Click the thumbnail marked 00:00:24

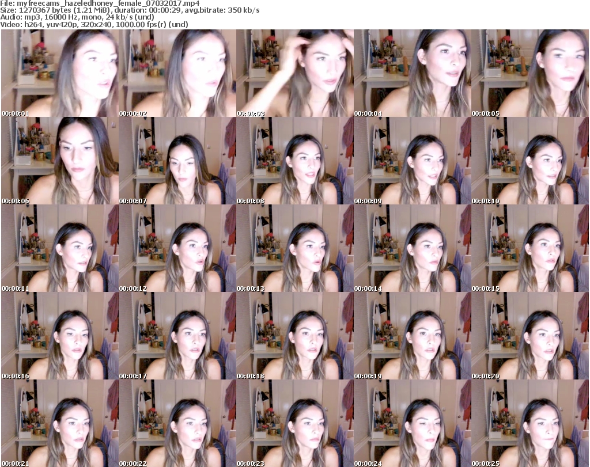coord(413,423)
